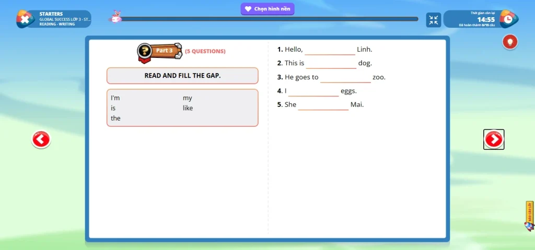This screenshot has height=250, width=535.
Task: Select the word "I'm" in word bank
Action: (x=115, y=98)
